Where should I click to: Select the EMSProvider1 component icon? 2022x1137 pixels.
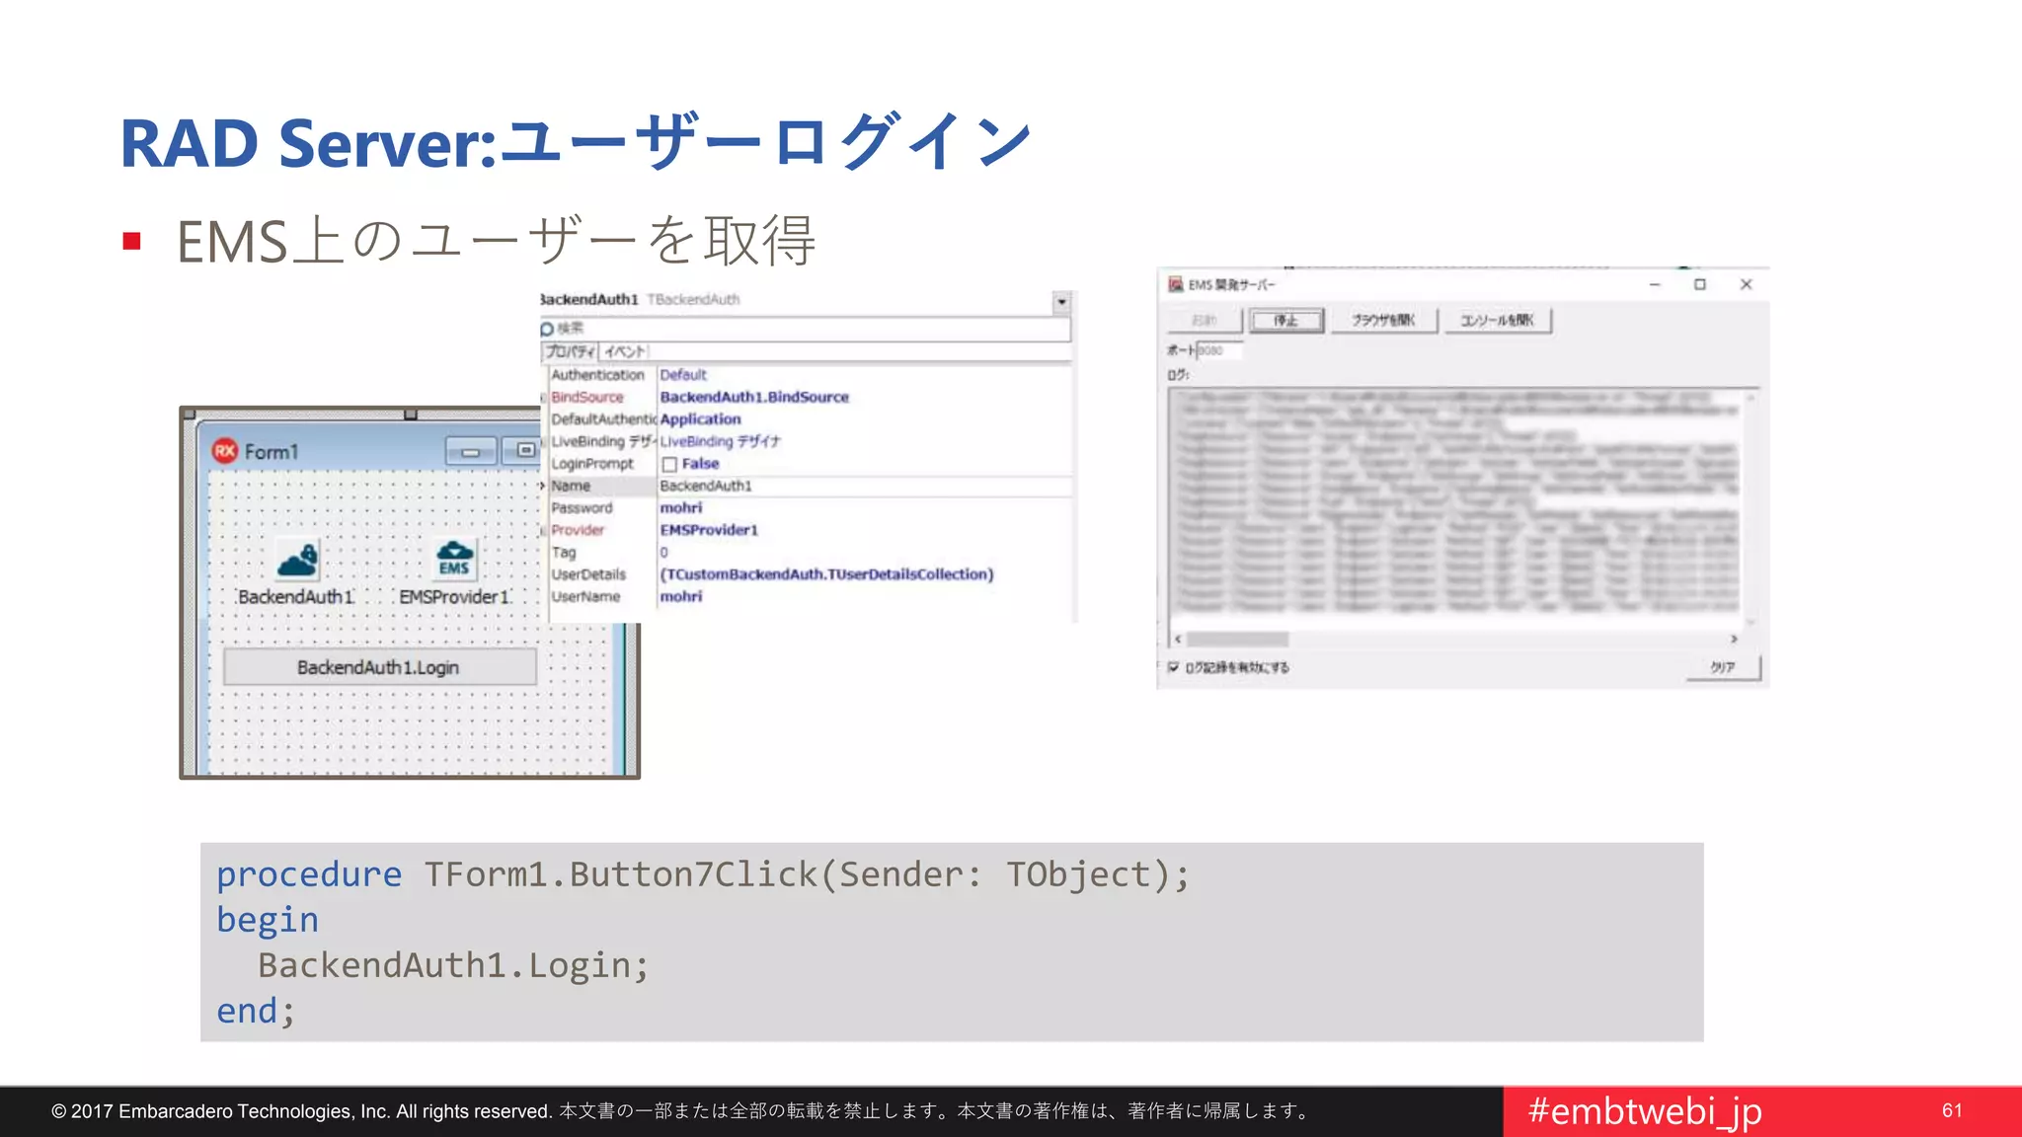[x=455, y=559]
